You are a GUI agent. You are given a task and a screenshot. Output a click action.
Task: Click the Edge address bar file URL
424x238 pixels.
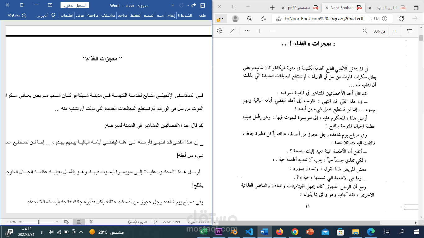[x=324, y=19]
